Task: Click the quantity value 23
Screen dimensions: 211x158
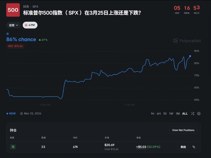Action: [43, 147]
